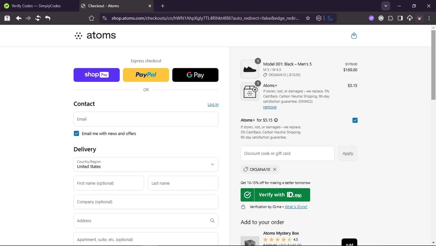Bookmark page with the left star icon
Image resolution: width=436 pixels, height=246 pixels.
coord(92,18)
